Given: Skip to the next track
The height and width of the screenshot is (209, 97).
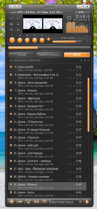Looking at the screenshot, I should [42, 40].
